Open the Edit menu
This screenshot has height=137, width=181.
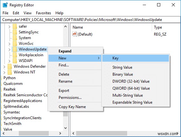pos(16,13)
